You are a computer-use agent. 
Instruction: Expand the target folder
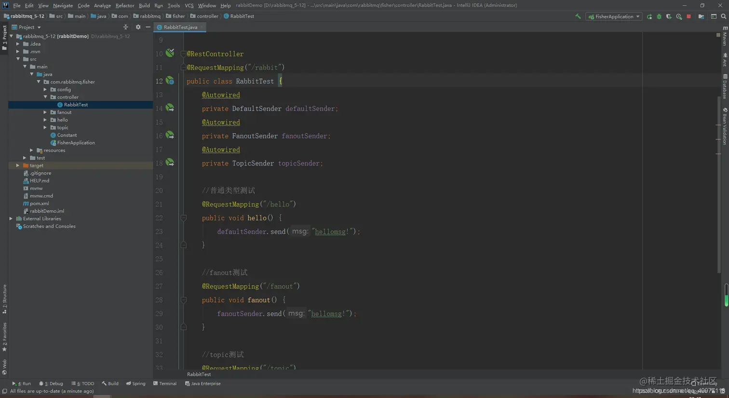18,165
